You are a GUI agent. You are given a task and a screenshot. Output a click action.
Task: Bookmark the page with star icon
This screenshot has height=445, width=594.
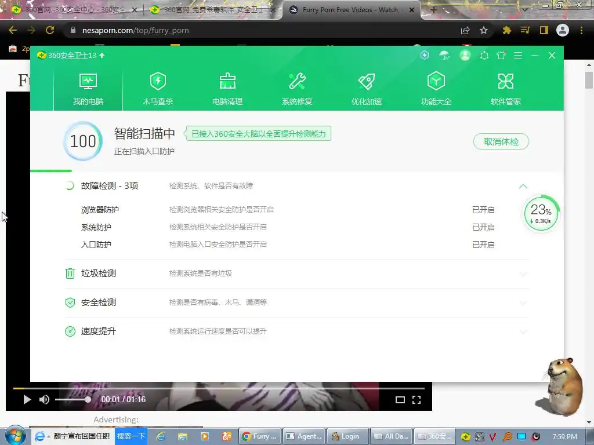484,30
